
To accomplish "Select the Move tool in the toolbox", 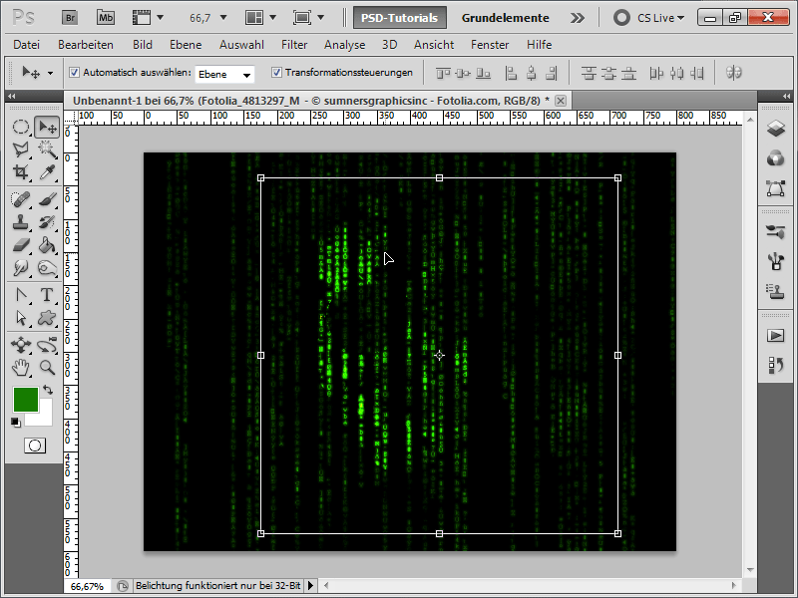I will [47, 127].
